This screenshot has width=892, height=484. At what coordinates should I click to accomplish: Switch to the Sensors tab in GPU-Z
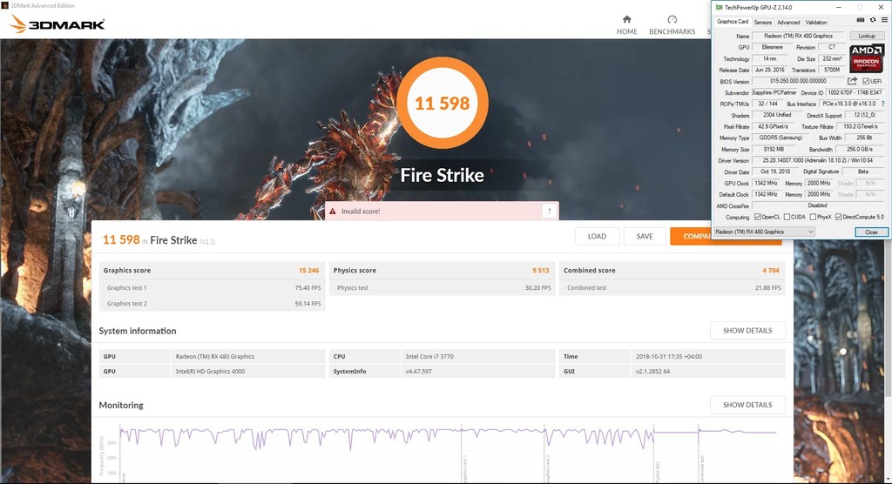(762, 22)
